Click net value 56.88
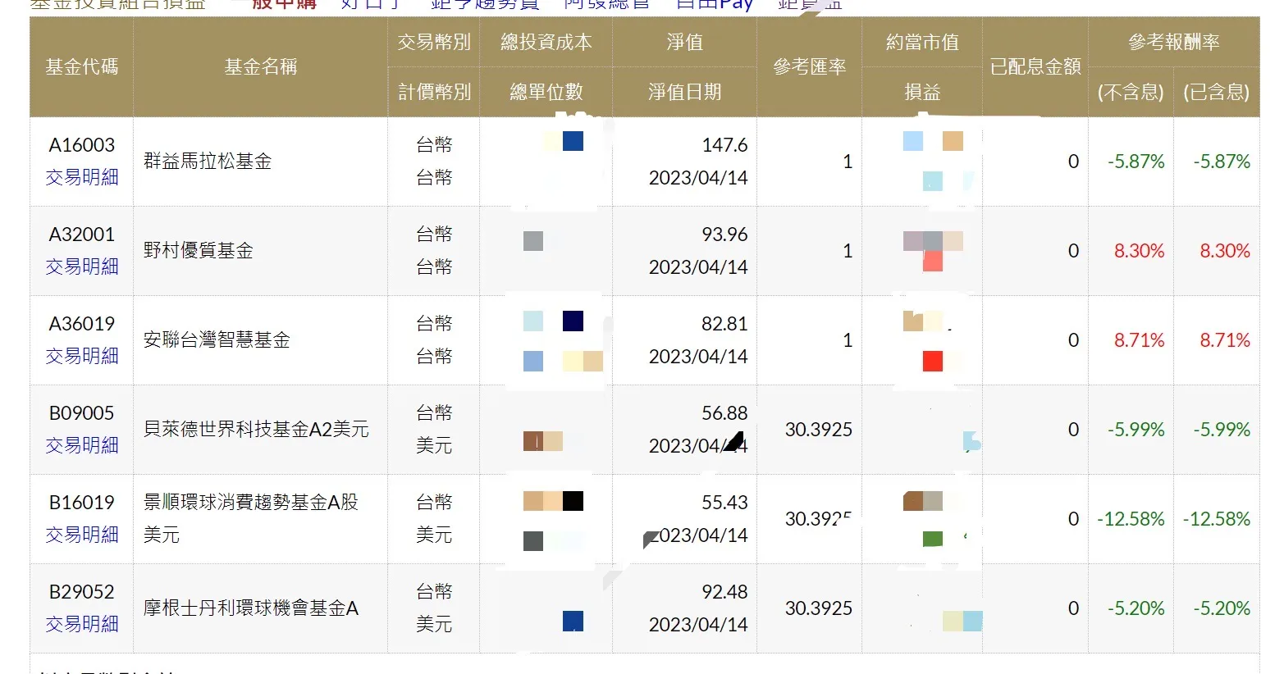This screenshot has height=674, width=1284. tap(724, 413)
